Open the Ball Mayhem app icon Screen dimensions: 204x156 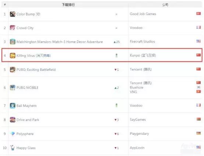(13, 106)
